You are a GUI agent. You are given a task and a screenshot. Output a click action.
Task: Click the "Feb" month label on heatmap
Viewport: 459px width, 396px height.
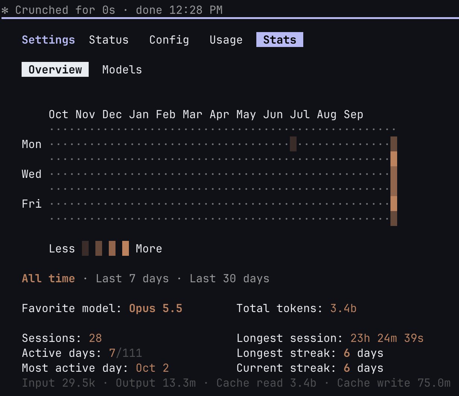(166, 114)
